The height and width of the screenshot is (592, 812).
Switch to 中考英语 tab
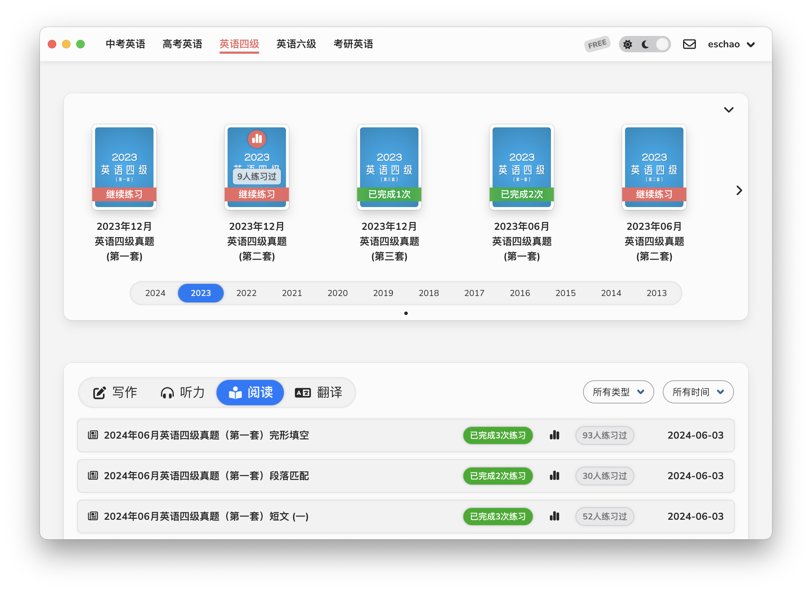pyautogui.click(x=125, y=44)
